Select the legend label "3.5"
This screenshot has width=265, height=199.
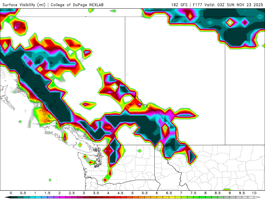click(x=96, y=193)
